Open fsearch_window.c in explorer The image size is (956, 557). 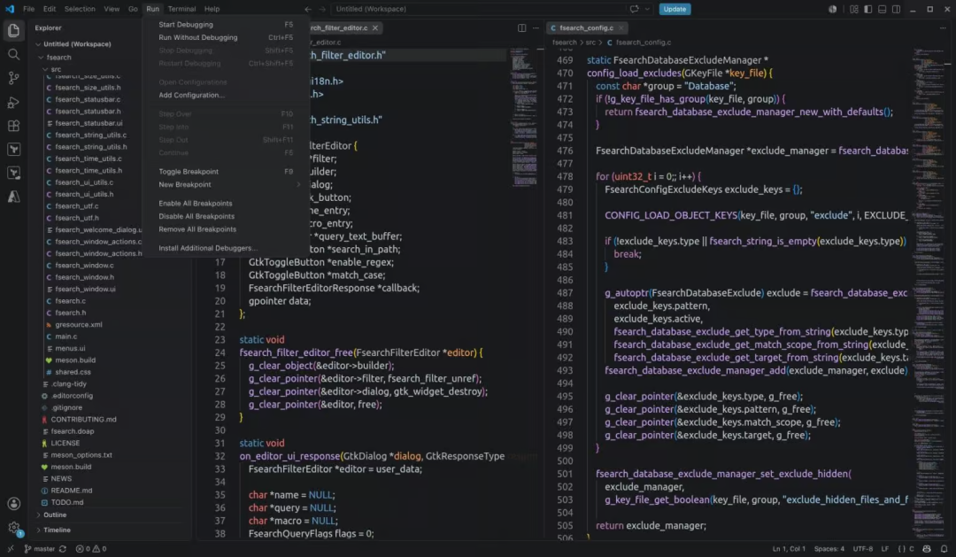coord(84,266)
